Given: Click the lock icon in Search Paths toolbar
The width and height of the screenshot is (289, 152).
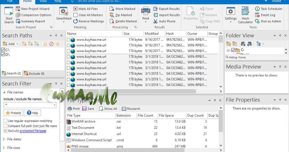Looking at the screenshot, I should pos(45,44).
